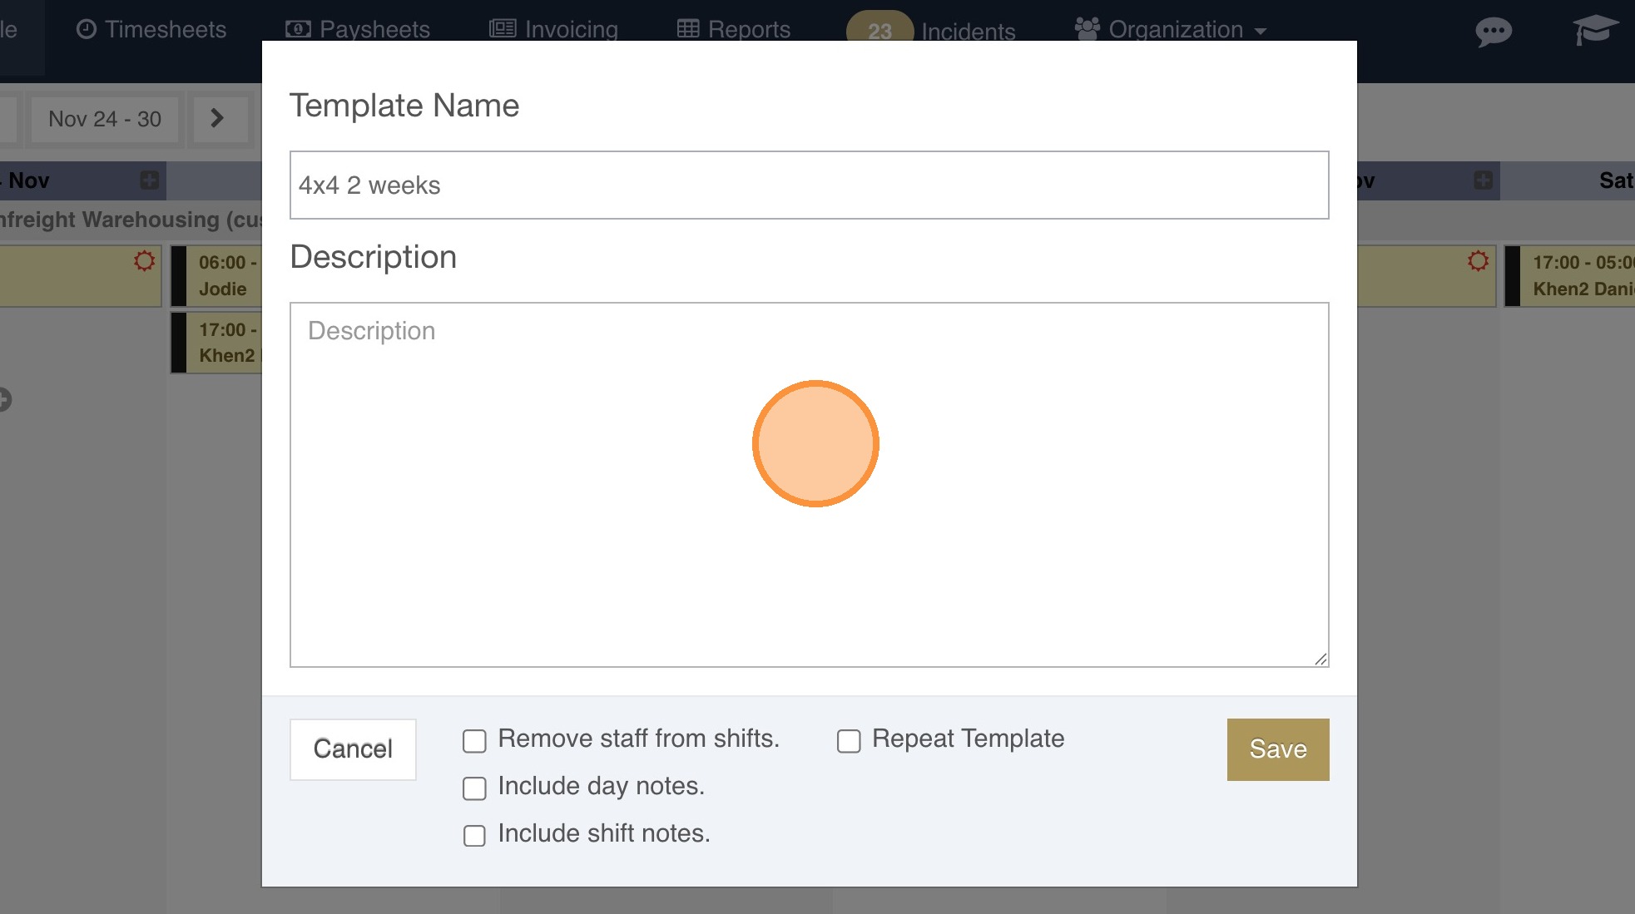Click the red sun icon on right shift
Screen dimensions: 1635x914
(x=1478, y=261)
